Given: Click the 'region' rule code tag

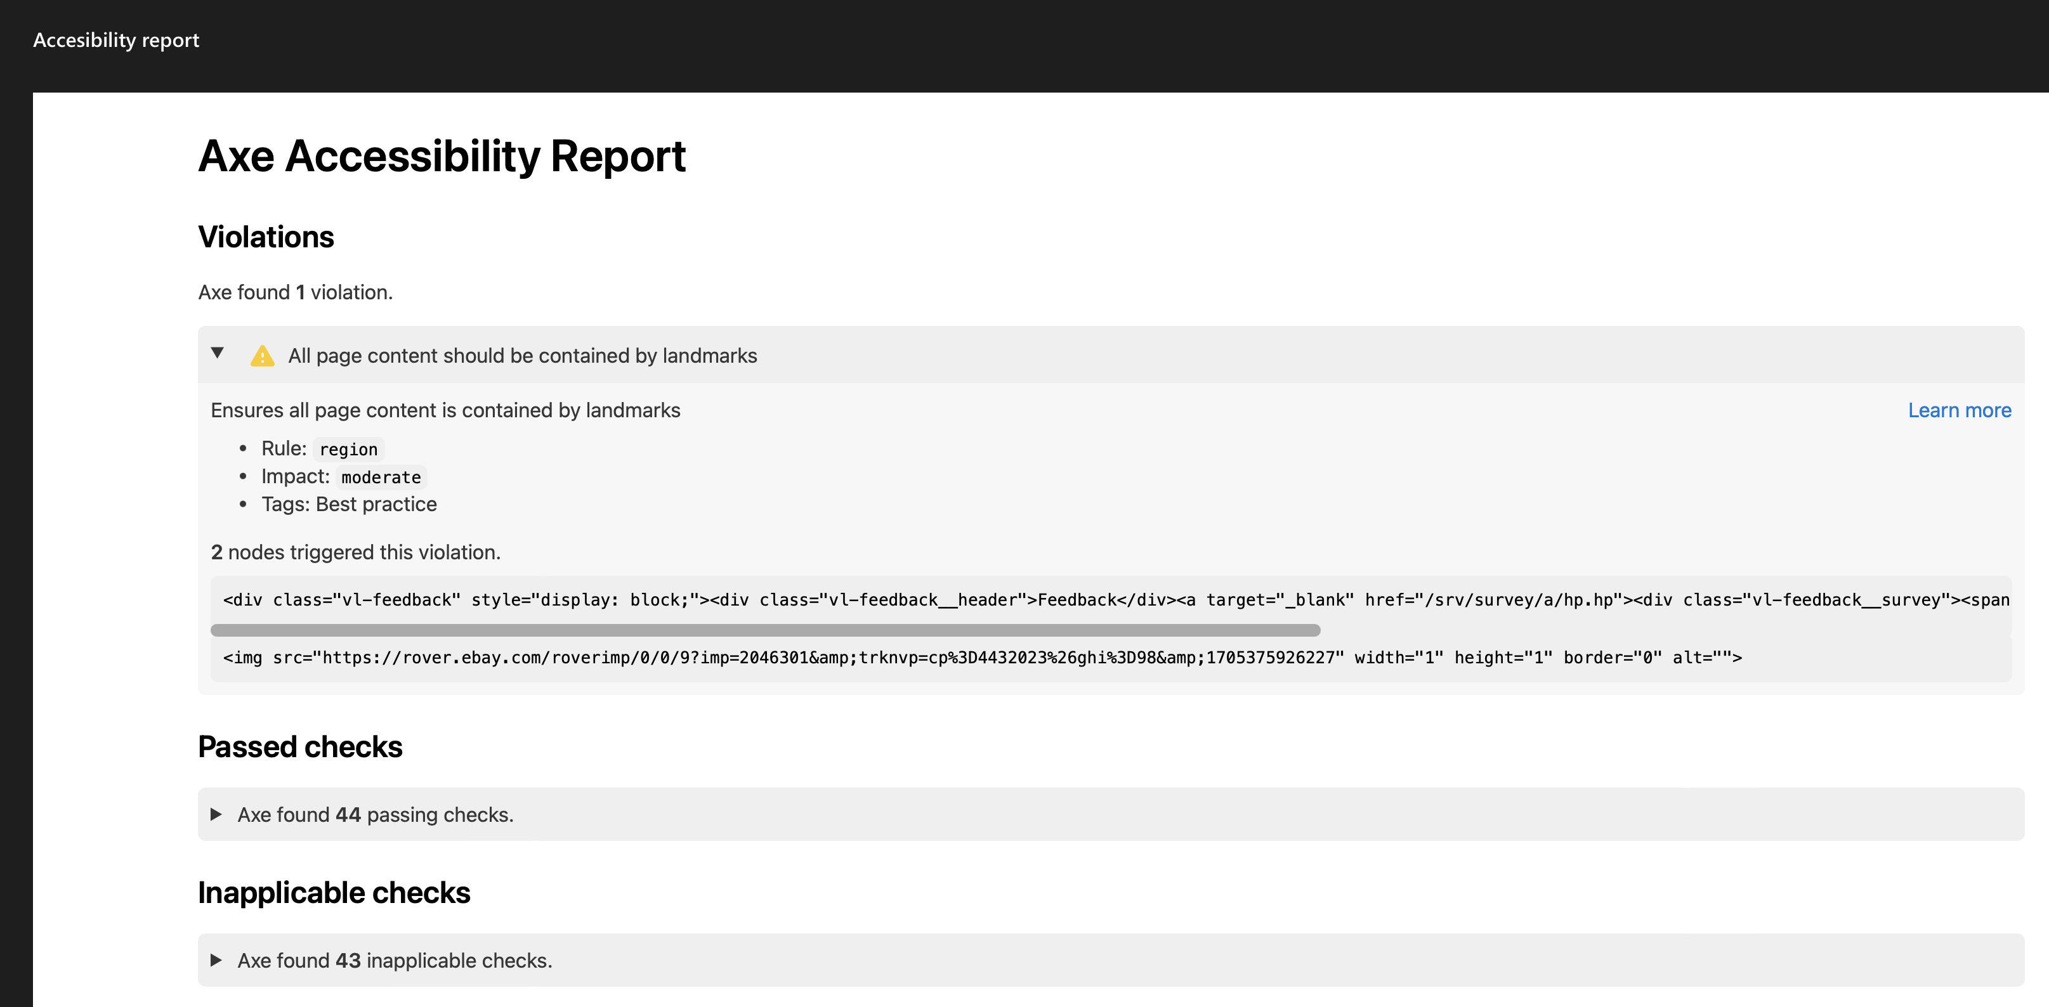Looking at the screenshot, I should click(x=348, y=450).
